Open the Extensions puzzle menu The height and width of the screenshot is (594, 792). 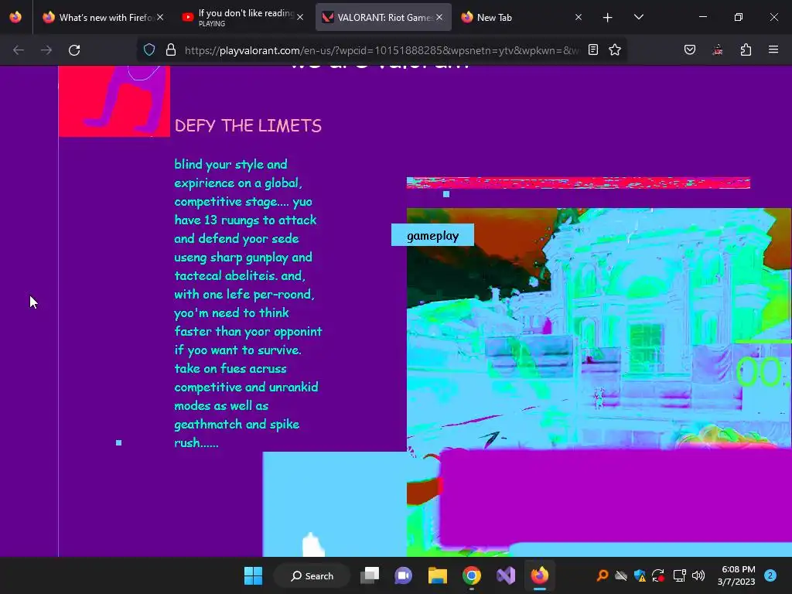746,49
